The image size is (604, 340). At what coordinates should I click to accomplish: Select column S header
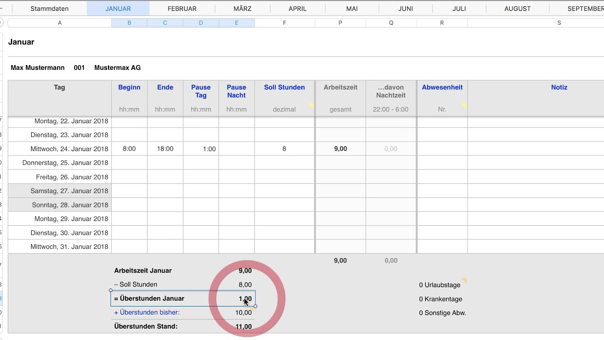click(559, 23)
